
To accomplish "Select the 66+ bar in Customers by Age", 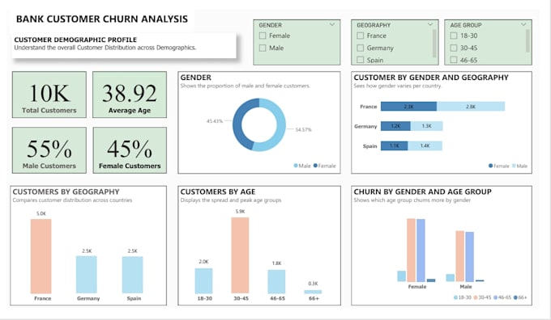I will (313, 292).
